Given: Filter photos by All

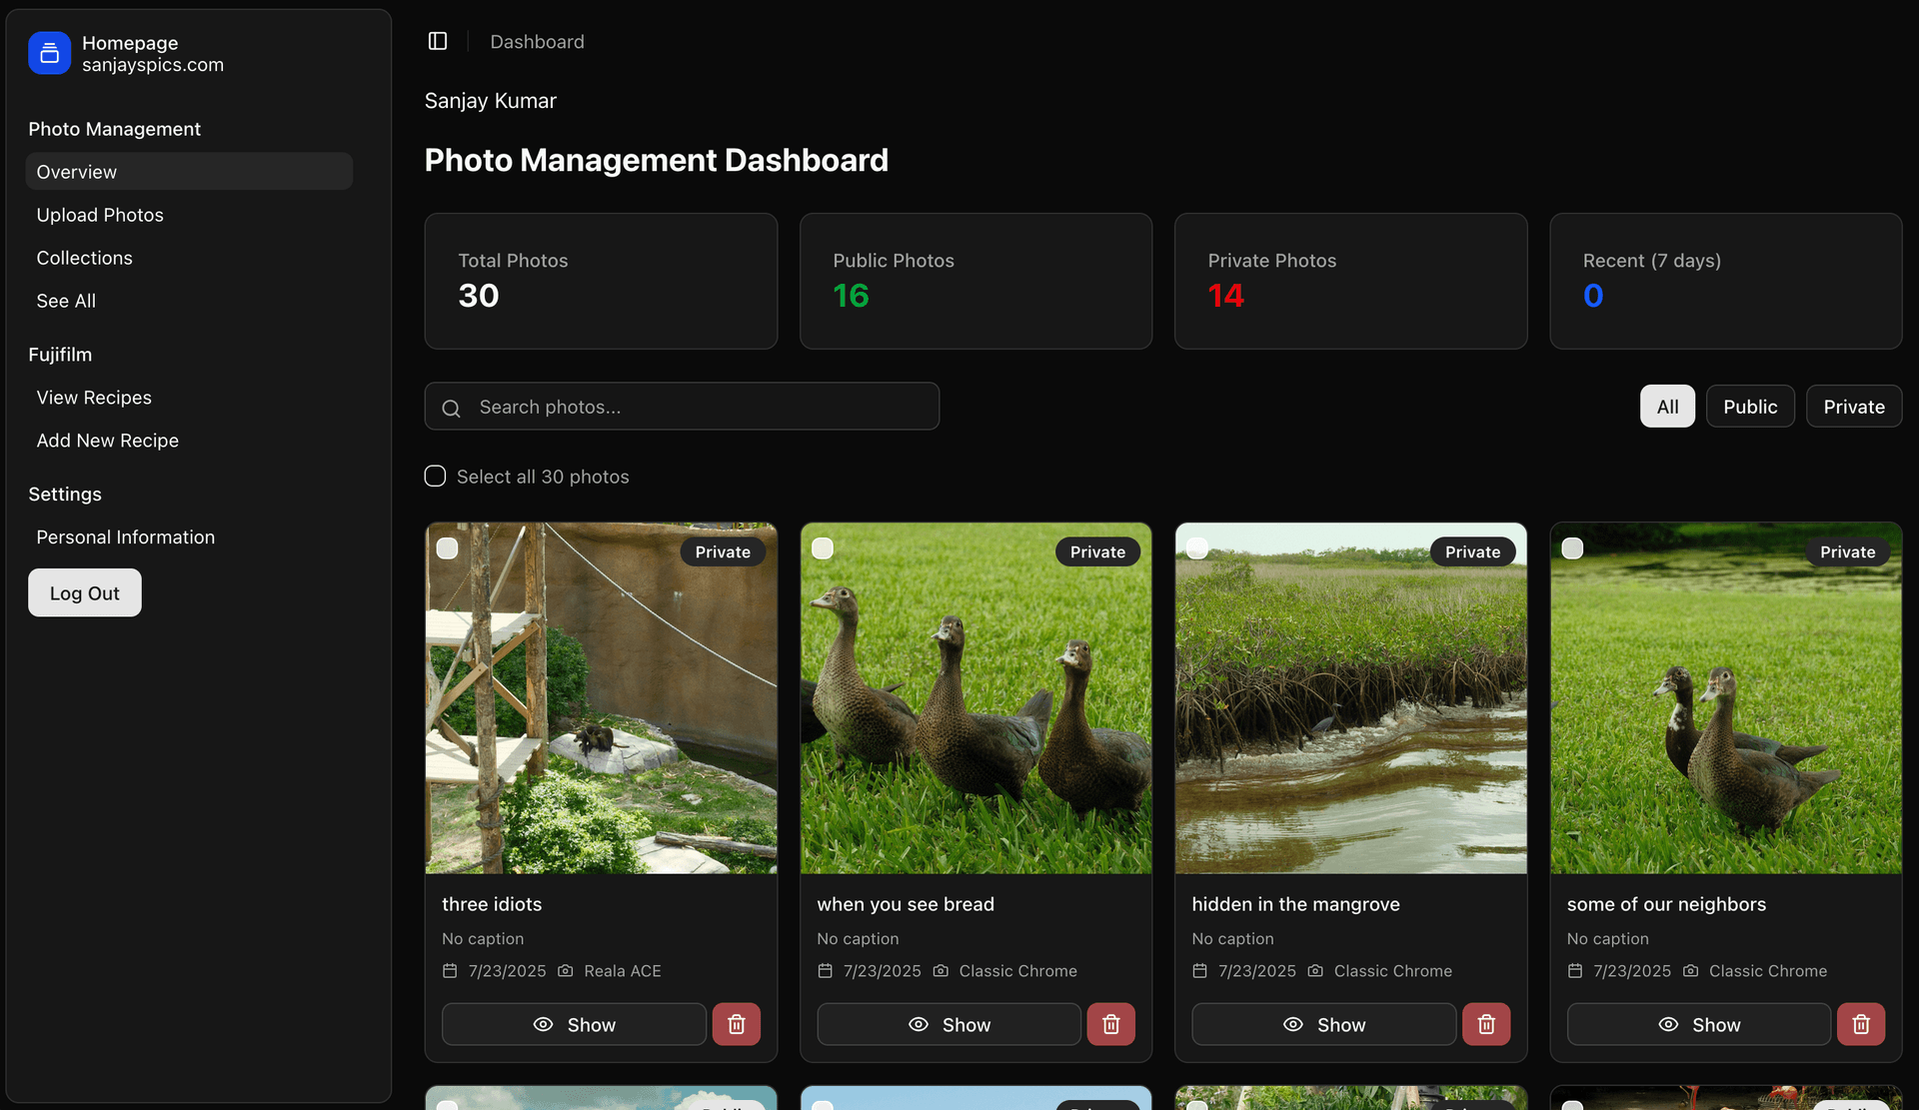Looking at the screenshot, I should click(1667, 406).
